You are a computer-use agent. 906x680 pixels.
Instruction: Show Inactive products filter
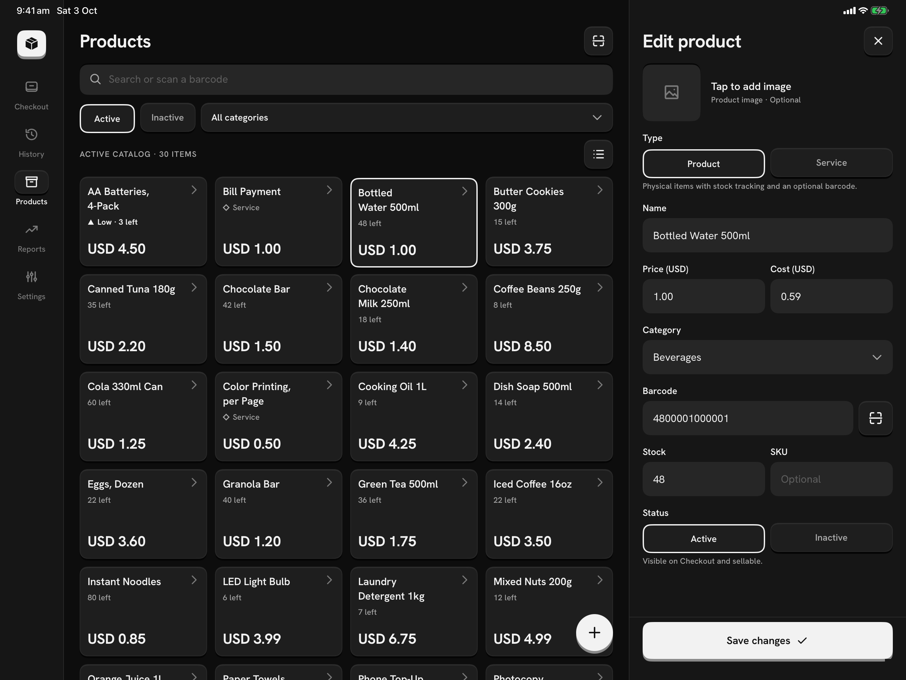coord(168,118)
